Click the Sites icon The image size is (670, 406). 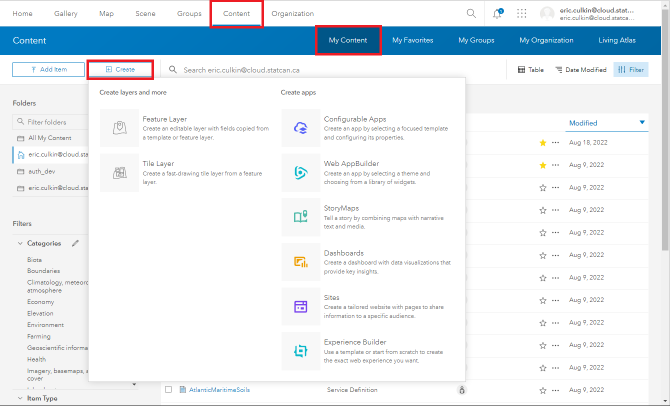click(x=301, y=306)
